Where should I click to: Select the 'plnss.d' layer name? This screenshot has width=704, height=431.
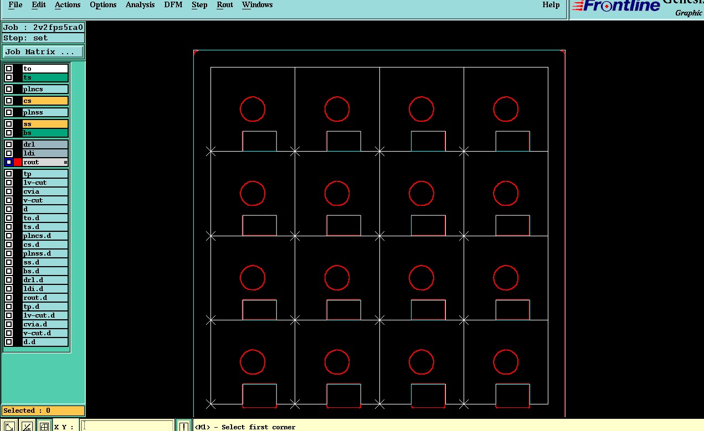click(45, 254)
